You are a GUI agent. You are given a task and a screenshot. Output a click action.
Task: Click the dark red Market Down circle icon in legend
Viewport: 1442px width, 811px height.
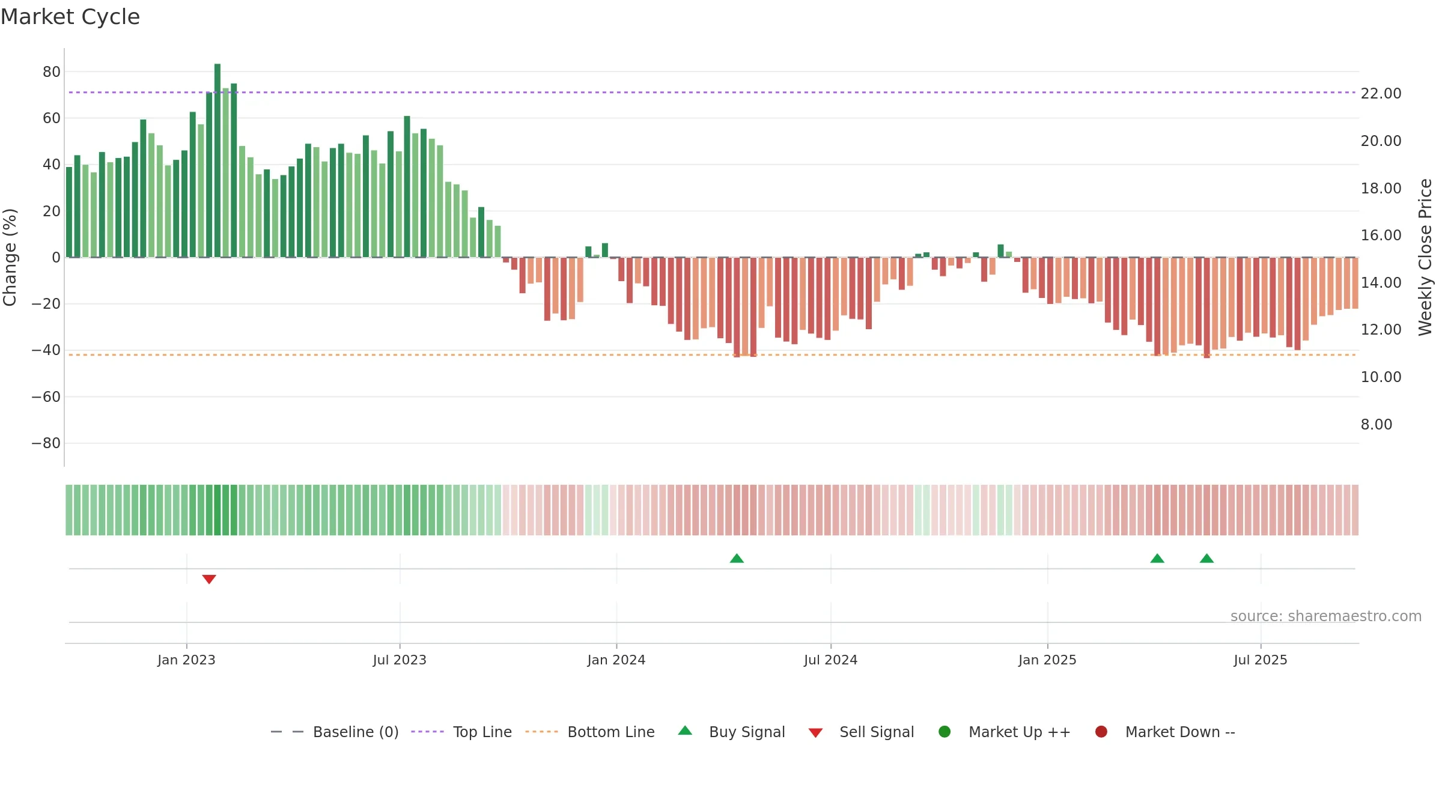[1101, 732]
